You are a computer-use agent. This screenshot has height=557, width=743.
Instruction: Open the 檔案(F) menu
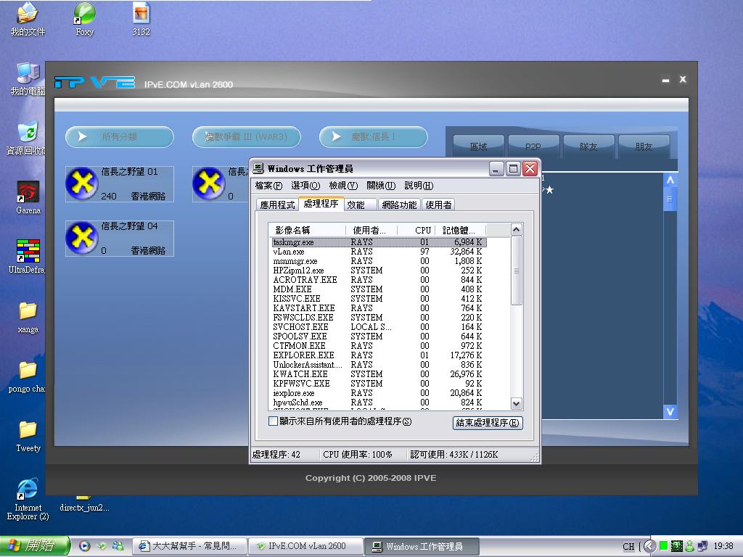click(x=268, y=186)
